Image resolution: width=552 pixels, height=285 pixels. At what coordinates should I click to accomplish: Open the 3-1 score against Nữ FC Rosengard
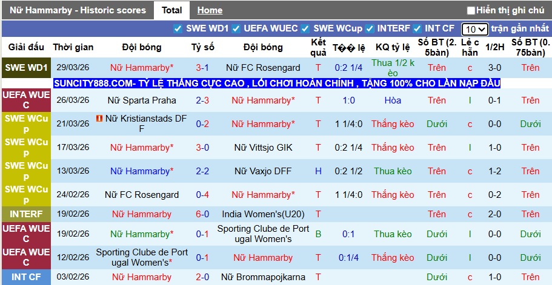coord(202,68)
